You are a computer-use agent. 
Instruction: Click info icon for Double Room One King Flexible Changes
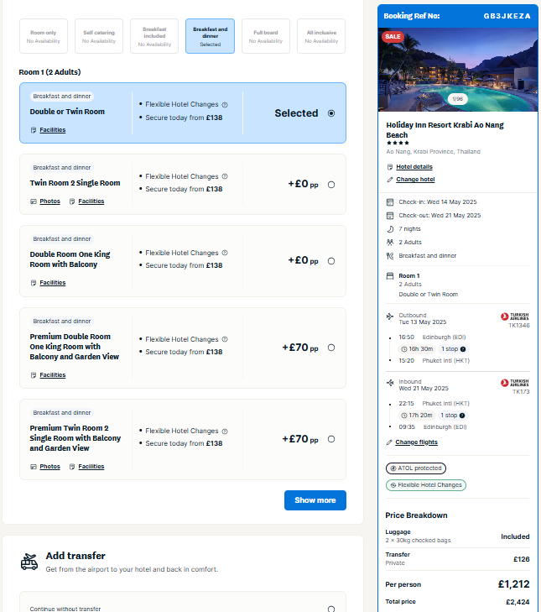tap(225, 253)
